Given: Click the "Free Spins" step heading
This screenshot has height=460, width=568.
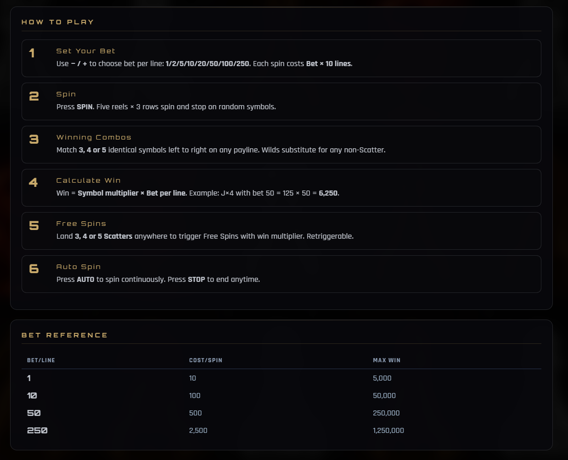Looking at the screenshot, I should pyautogui.click(x=81, y=224).
